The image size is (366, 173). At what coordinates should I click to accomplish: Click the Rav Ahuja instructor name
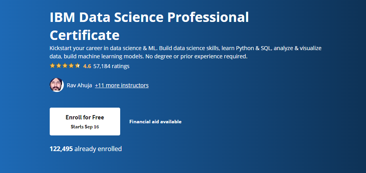79,85
